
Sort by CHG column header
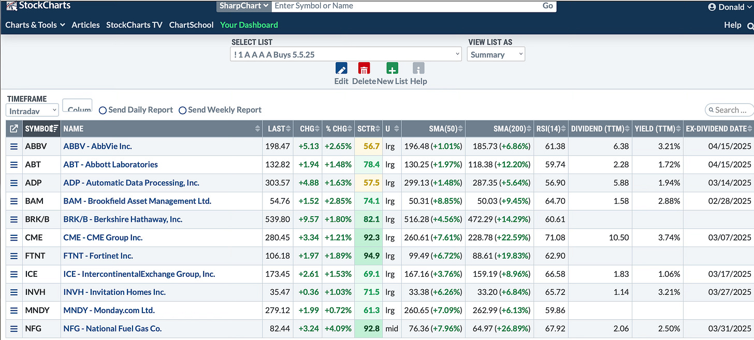click(x=308, y=129)
